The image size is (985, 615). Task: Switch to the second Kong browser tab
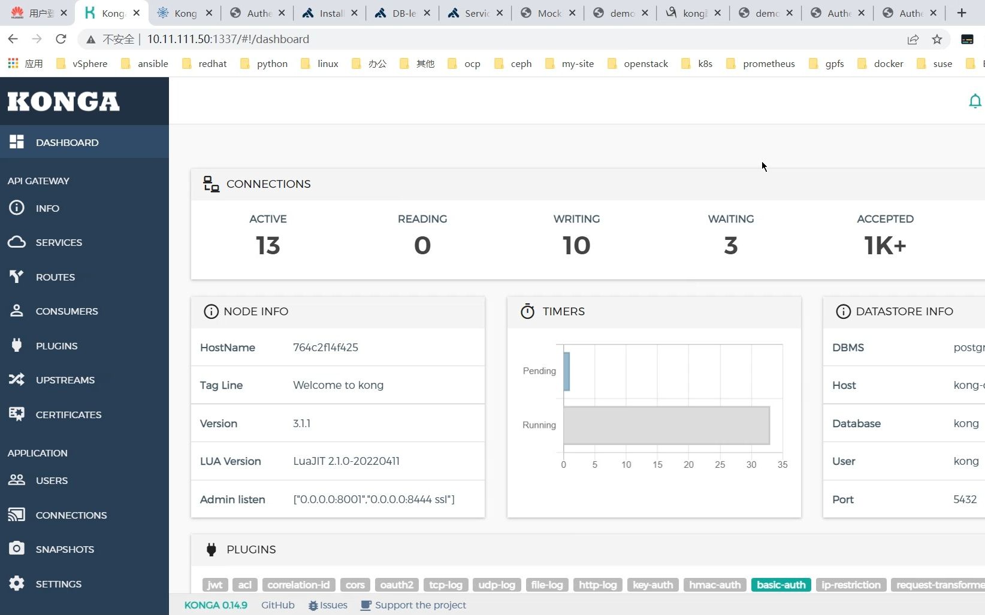pos(185,13)
